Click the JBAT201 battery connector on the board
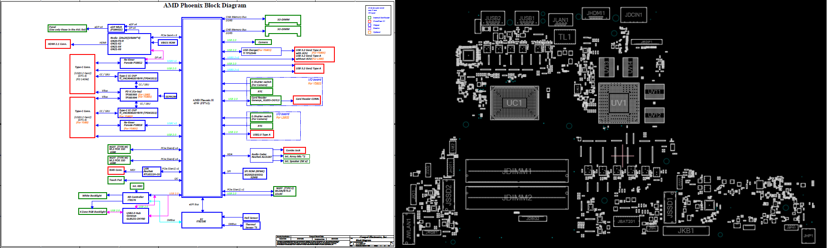Image resolution: width=827 pixels, height=248 pixels. [626, 221]
